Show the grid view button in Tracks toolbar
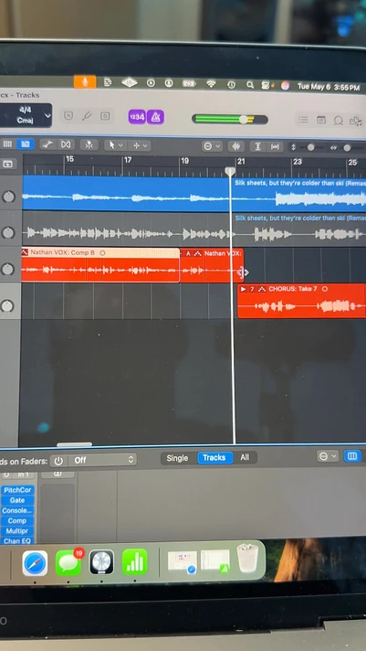Image resolution: width=366 pixels, height=651 pixels. [7, 144]
